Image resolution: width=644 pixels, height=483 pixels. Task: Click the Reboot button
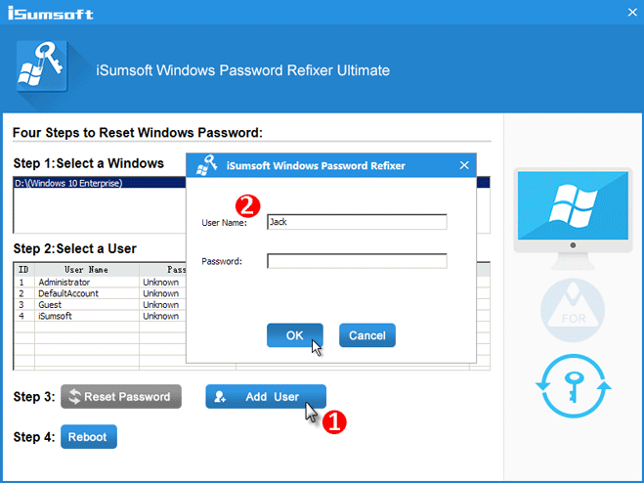(x=89, y=436)
